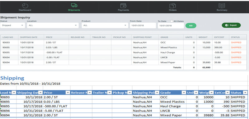This screenshot has height=119, width=249.
Task: Sort by LOAD NO column header
Action: click(x=8, y=37)
